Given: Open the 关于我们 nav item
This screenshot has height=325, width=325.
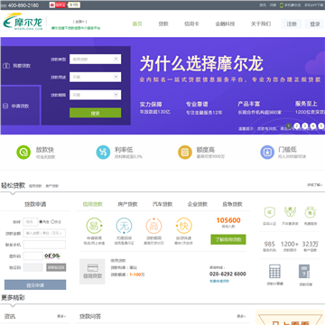Looking at the screenshot, I should (261, 23).
